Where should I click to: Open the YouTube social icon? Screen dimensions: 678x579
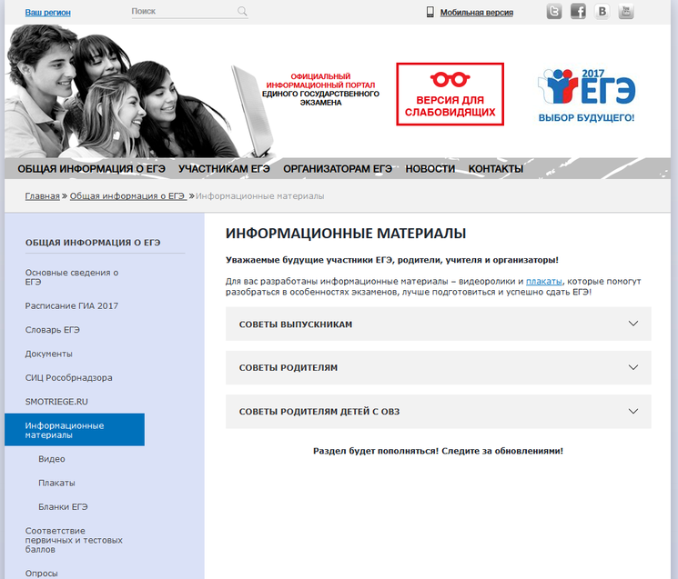(626, 12)
